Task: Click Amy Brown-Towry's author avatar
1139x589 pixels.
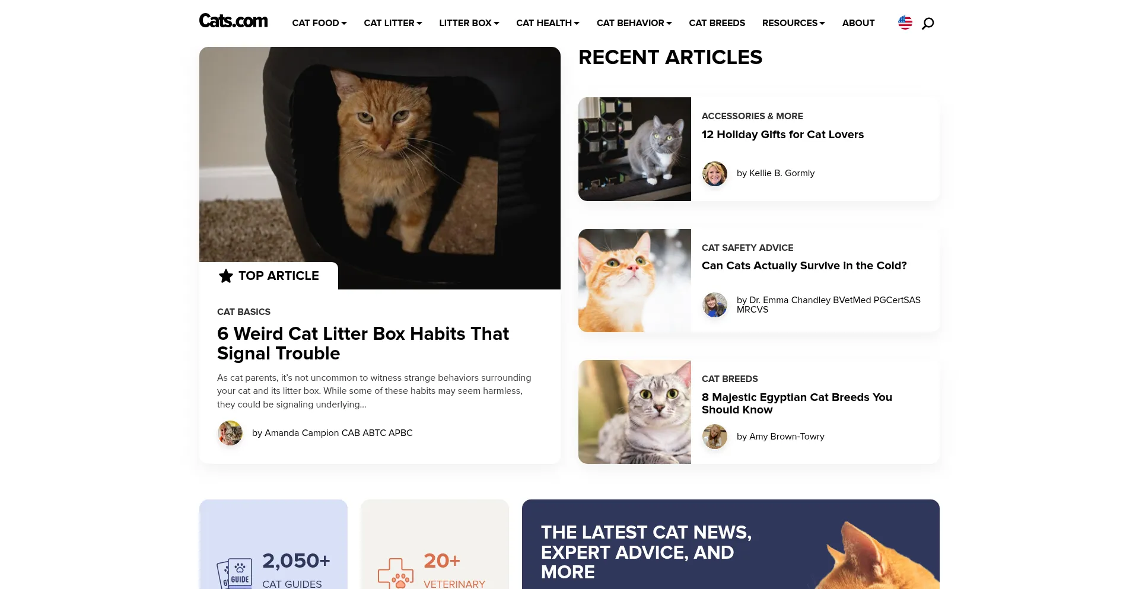Action: [x=715, y=437]
